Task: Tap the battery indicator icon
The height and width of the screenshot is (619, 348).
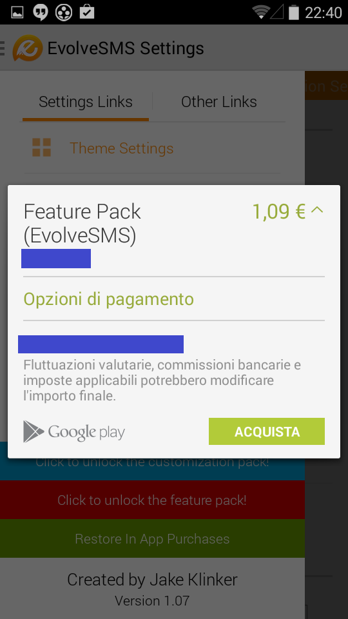Action: (294, 12)
